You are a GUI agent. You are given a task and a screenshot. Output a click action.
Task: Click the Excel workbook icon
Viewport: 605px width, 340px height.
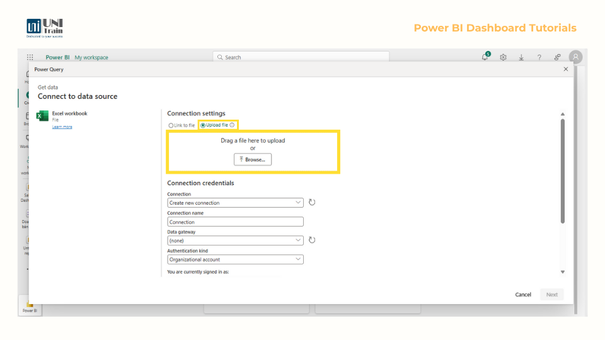(x=42, y=116)
